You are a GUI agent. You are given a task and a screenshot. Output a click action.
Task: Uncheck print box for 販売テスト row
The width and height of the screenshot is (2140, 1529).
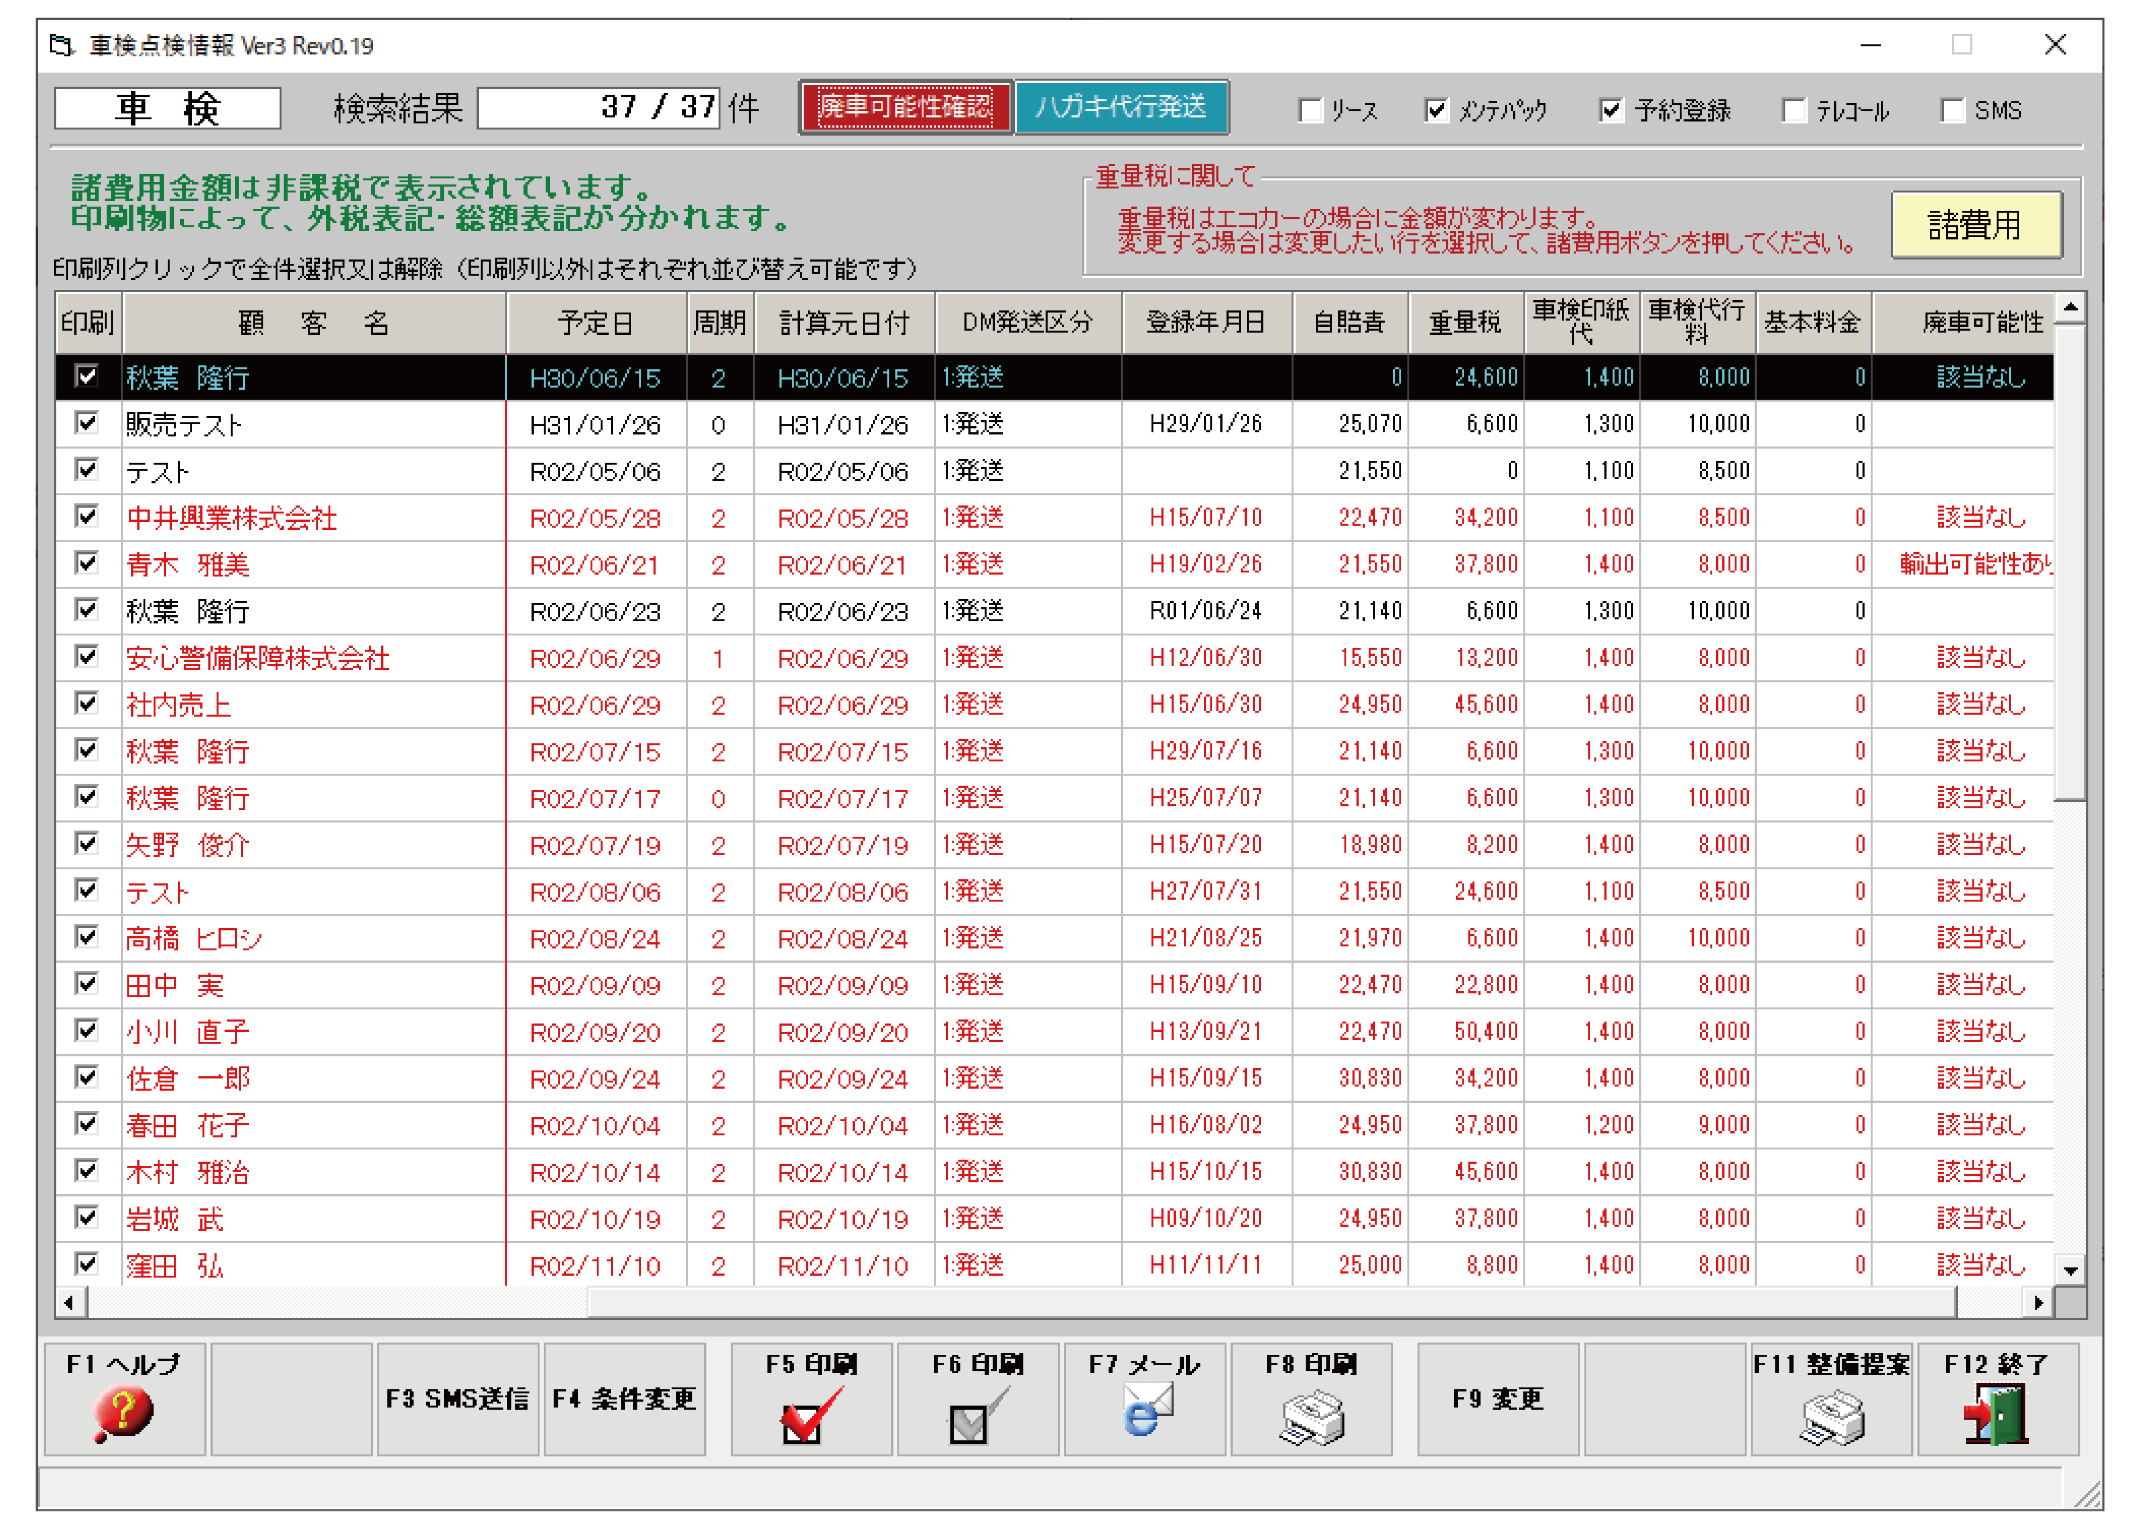point(87,423)
